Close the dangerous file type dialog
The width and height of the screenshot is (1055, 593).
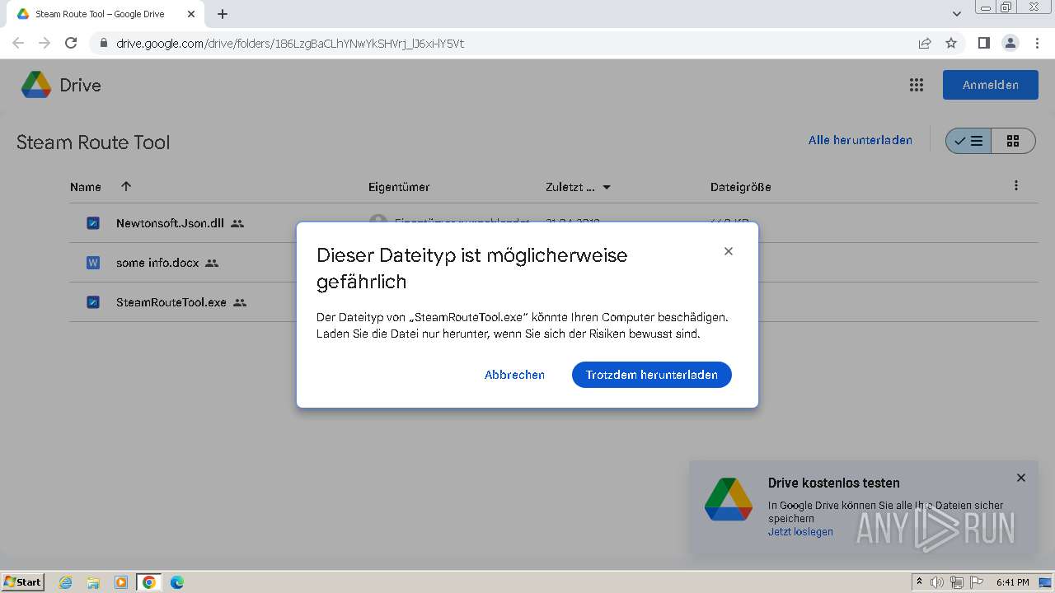pyautogui.click(x=729, y=251)
